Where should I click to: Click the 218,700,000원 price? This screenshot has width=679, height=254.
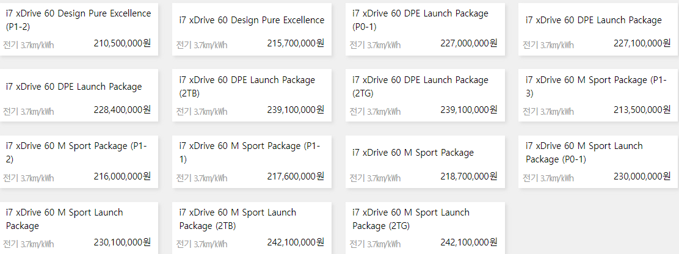click(469, 176)
